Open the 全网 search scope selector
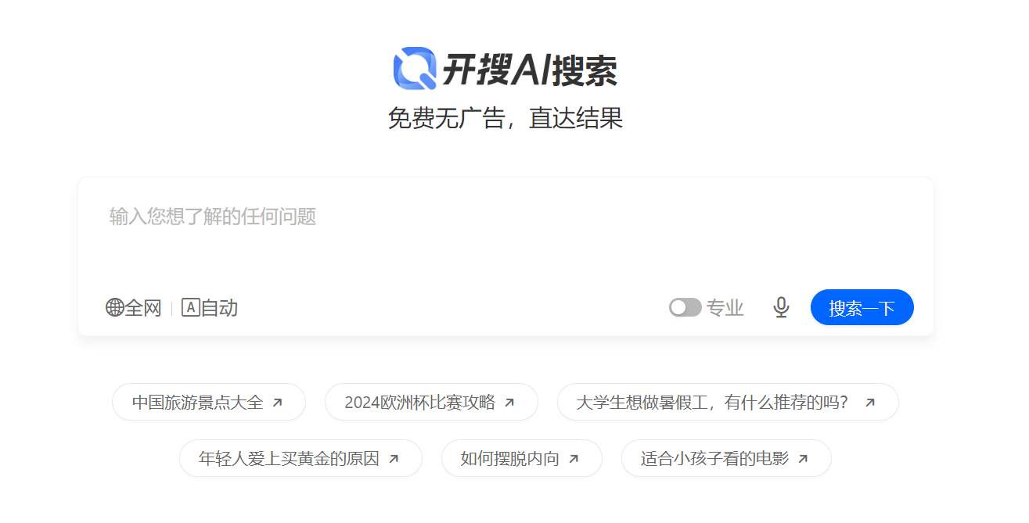Screen dimensions: 1029x523 point(133,307)
